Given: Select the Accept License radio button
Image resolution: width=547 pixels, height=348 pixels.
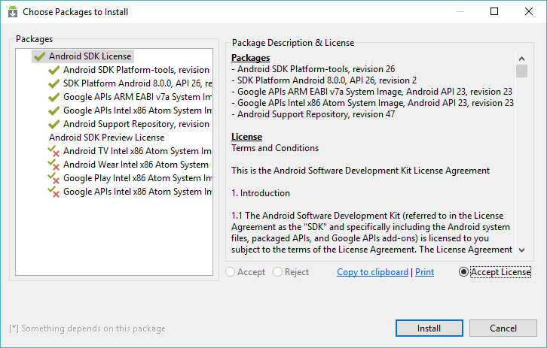Looking at the screenshot, I should tap(463, 272).
